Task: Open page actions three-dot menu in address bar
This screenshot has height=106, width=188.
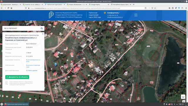Action: [150, 8]
